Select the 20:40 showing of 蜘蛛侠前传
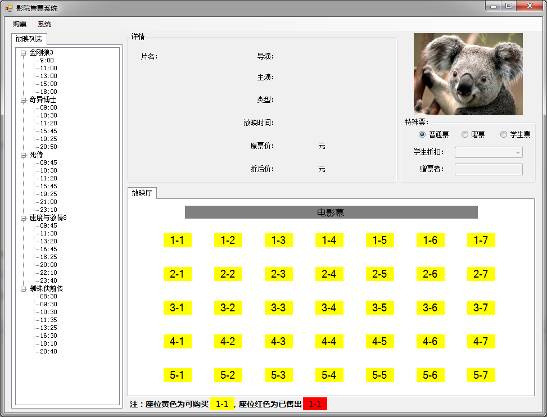547x417 pixels. click(x=48, y=351)
